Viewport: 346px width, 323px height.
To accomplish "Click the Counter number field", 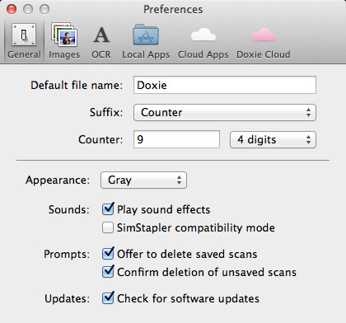I will click(176, 139).
